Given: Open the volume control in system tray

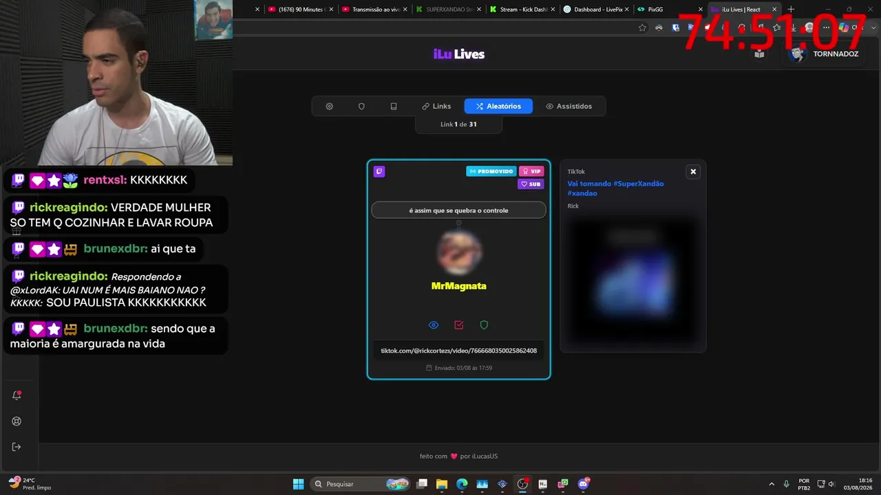Looking at the screenshot, I should pyautogui.click(x=831, y=484).
